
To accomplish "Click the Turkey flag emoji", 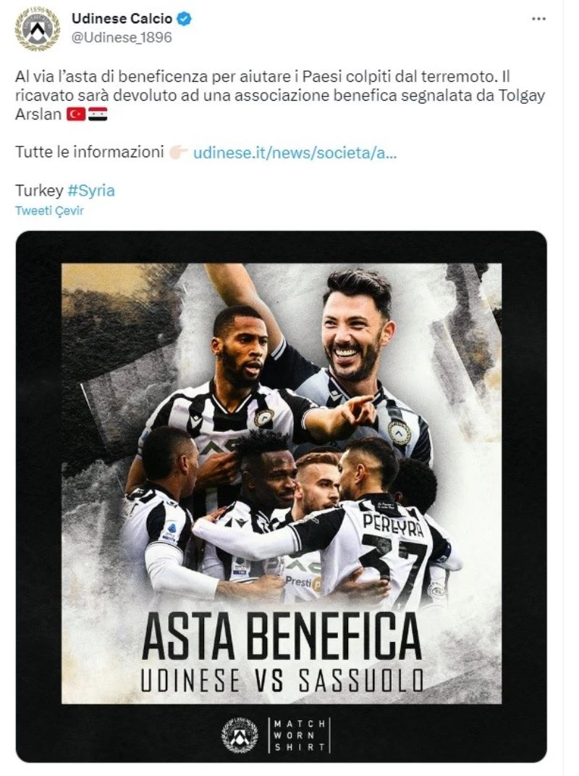I will pyautogui.click(x=76, y=114).
